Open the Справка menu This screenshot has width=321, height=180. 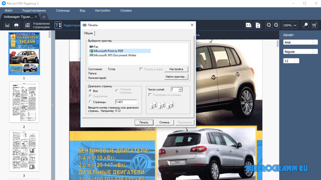coord(126,11)
